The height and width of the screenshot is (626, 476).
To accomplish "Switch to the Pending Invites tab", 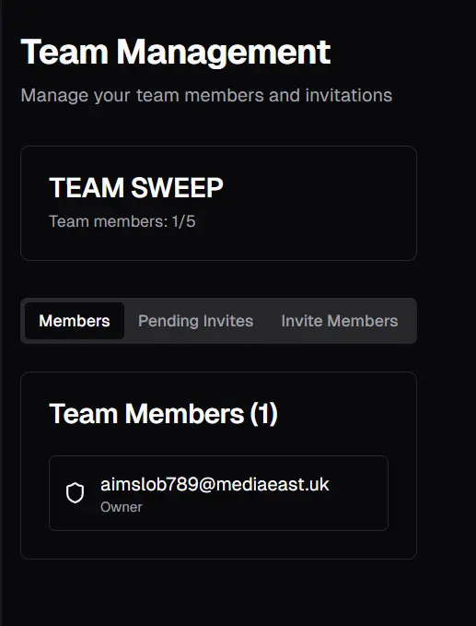I will 195,321.
